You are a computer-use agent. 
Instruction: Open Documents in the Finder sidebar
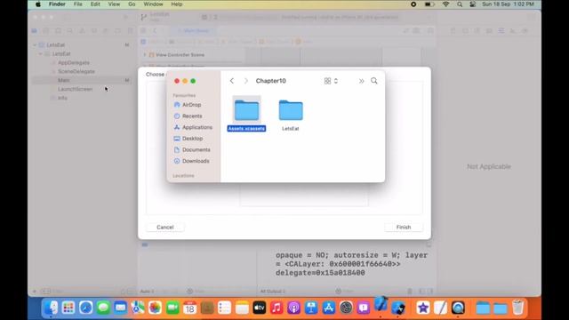pos(192,149)
